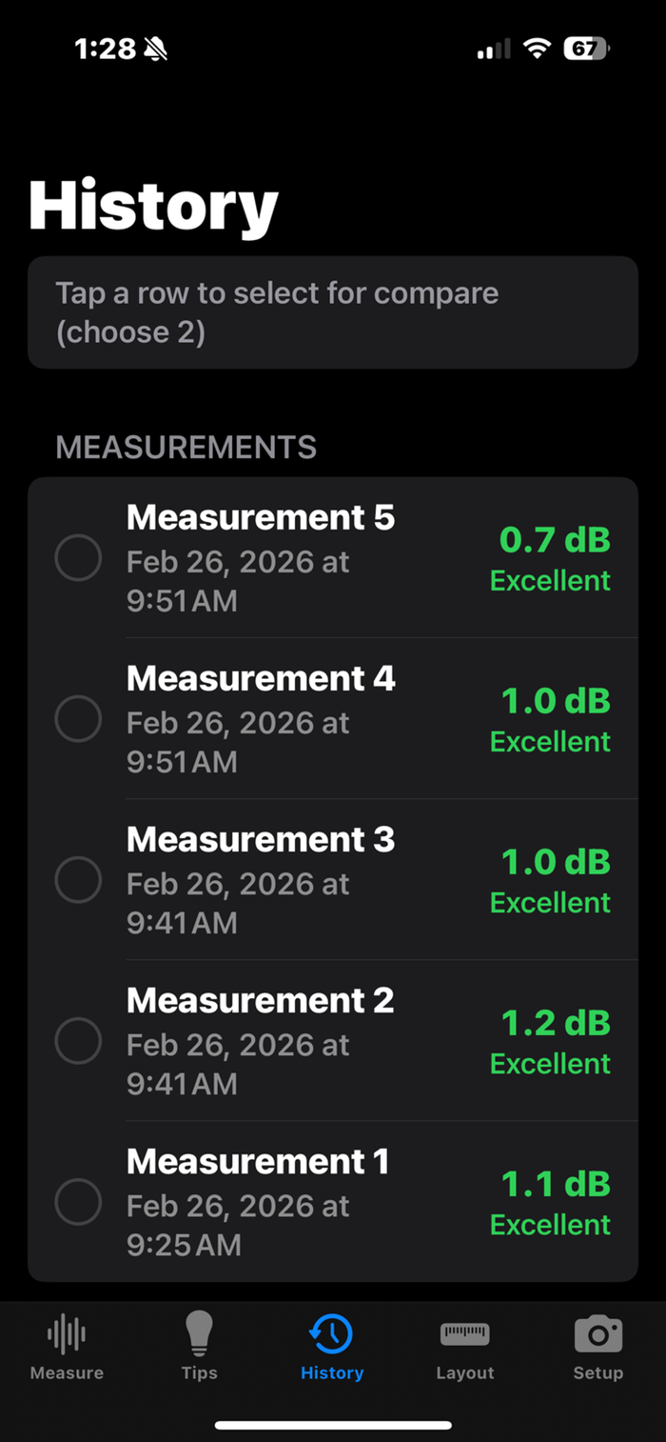The height and width of the screenshot is (1442, 666).
Task: Select Measurement 2 radio circle
Action: coord(78,1041)
